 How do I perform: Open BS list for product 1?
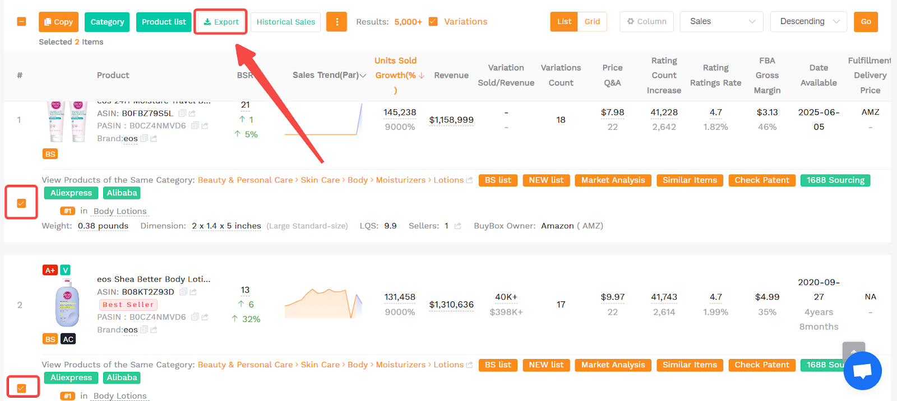coord(498,180)
